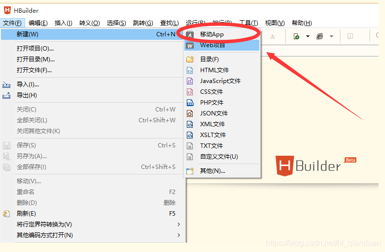Open the 帮助(H) menu
The height and width of the screenshot is (252, 385).
click(x=302, y=23)
